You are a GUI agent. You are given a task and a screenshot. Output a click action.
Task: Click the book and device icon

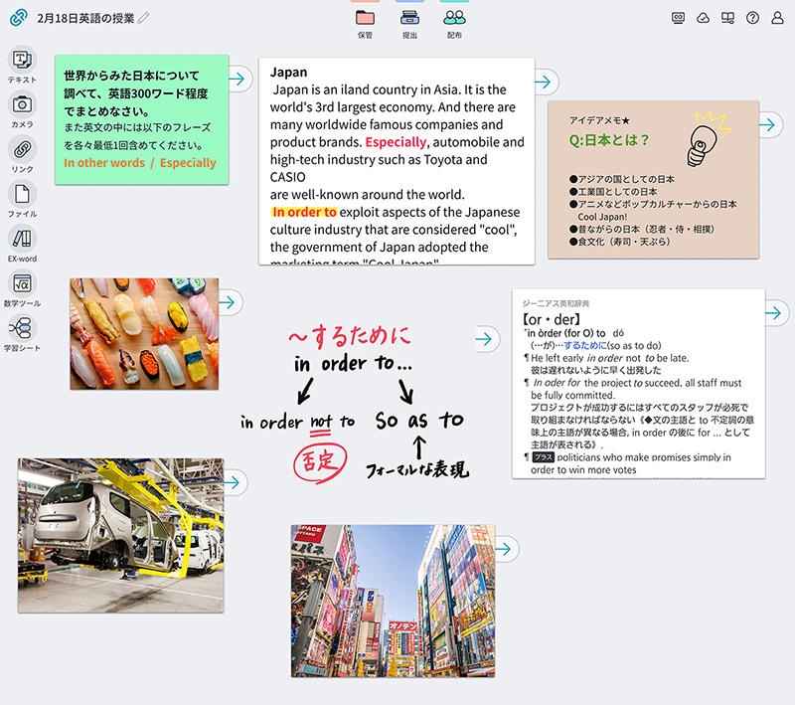point(727,18)
